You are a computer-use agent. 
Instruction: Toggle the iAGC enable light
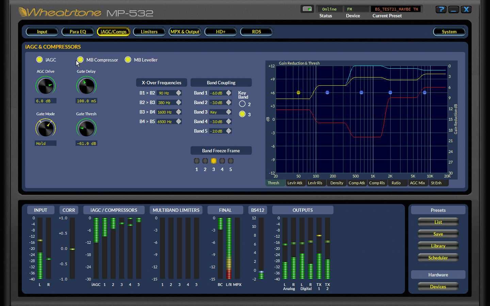39,60
